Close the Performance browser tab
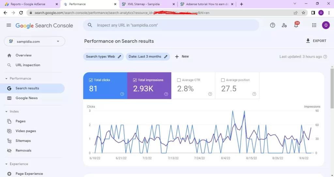The image size is (334, 177). click(115, 4)
